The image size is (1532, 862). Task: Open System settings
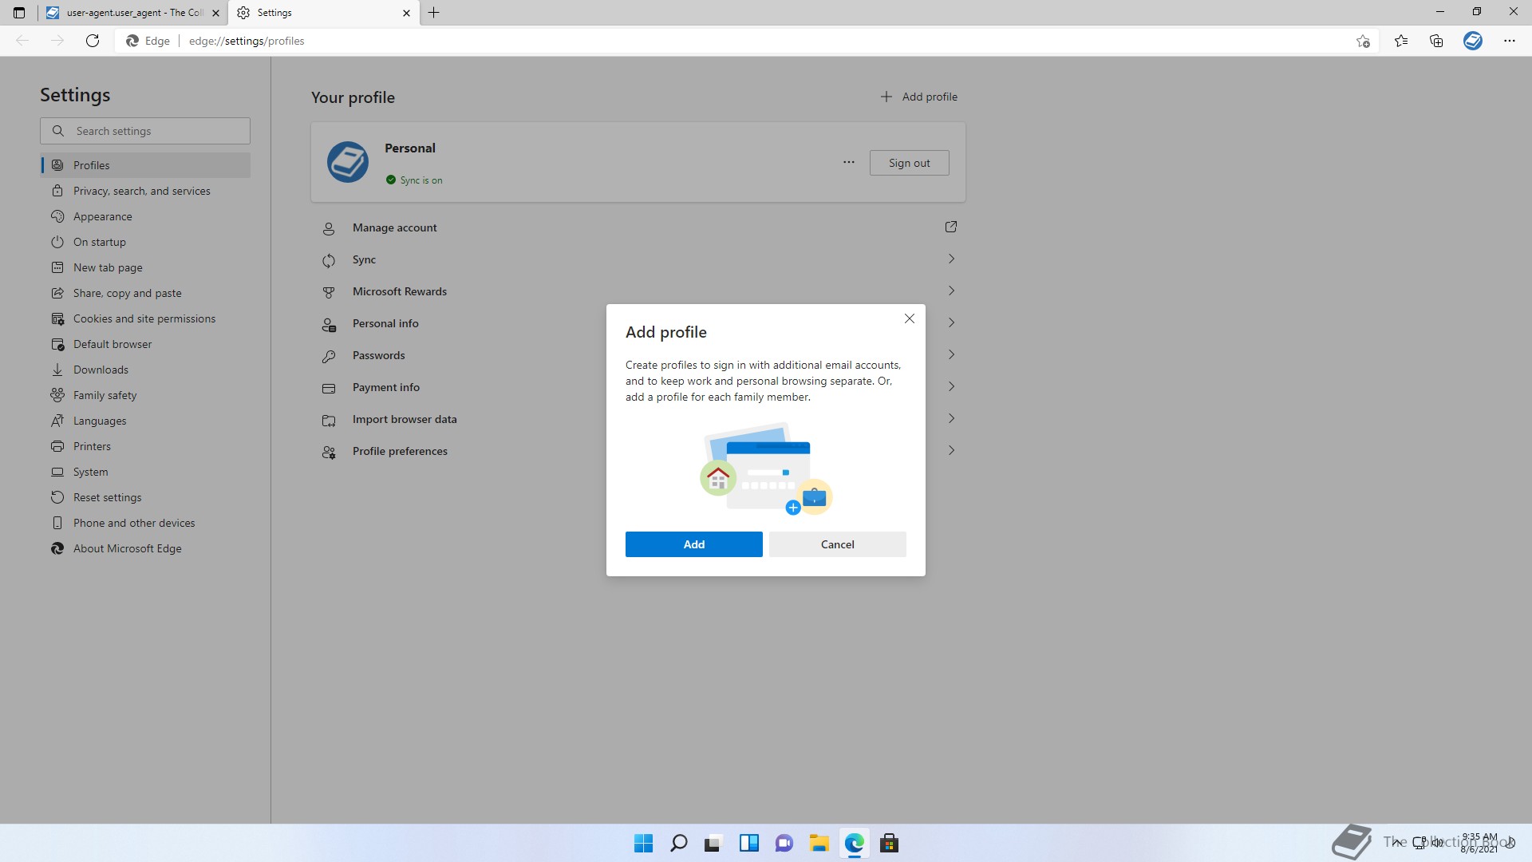coord(145,472)
